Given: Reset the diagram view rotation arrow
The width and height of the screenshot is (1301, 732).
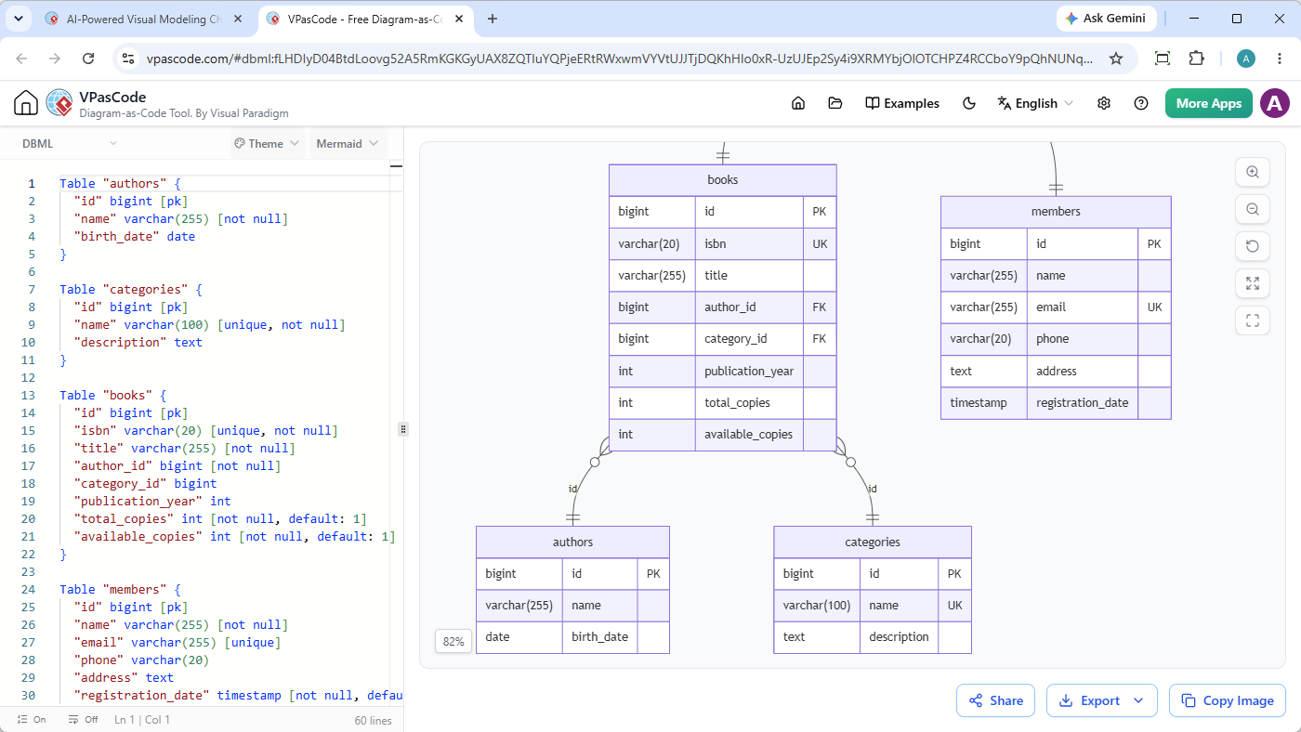Looking at the screenshot, I should tap(1252, 246).
